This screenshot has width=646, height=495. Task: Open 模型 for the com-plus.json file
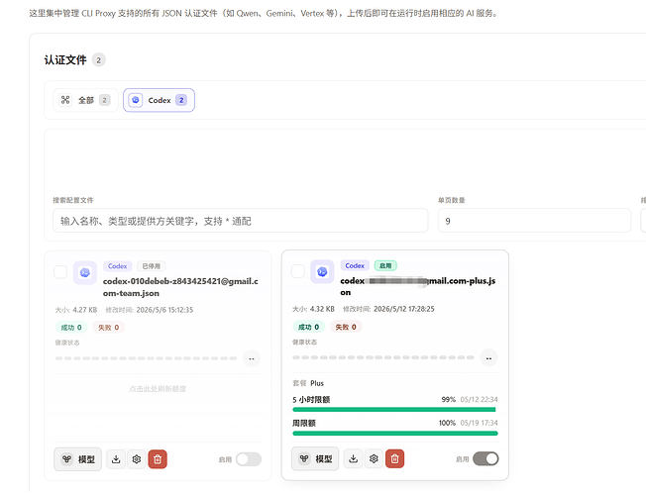pyautogui.click(x=315, y=458)
